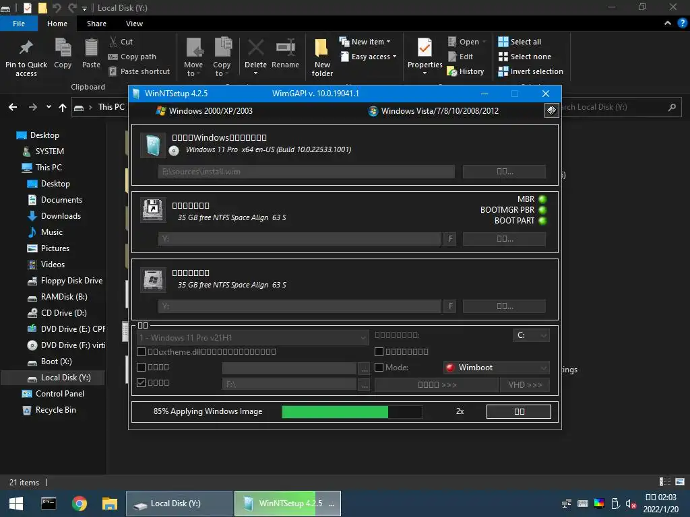
Task: Click the Rename icon in ribbon
Action: tap(285, 48)
